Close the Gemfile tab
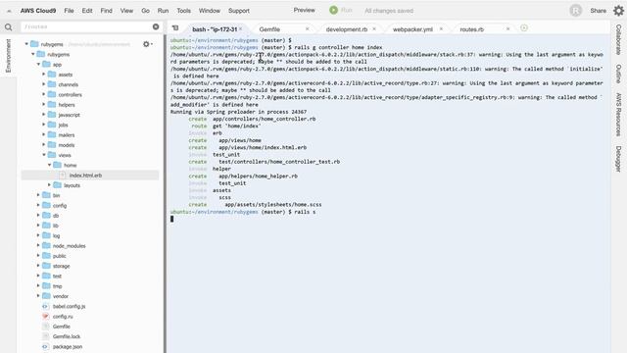627x353 pixels. tap(307, 28)
